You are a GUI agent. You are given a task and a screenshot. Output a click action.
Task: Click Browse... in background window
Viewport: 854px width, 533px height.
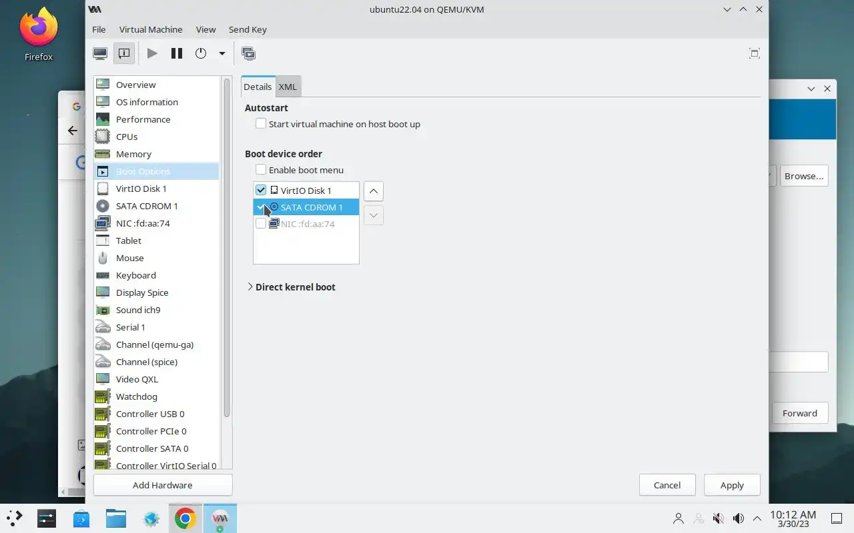(x=804, y=176)
